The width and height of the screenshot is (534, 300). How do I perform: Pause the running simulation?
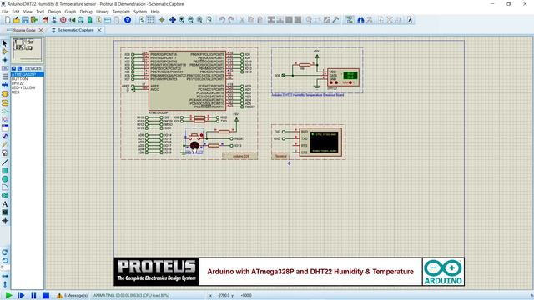pos(33,295)
